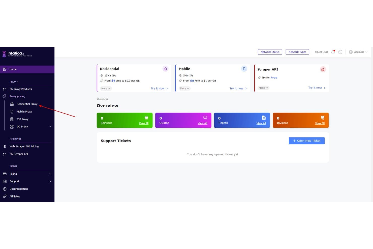The height and width of the screenshot is (249, 373).
Task: Click the infatica.io logo
Action: point(17,54)
